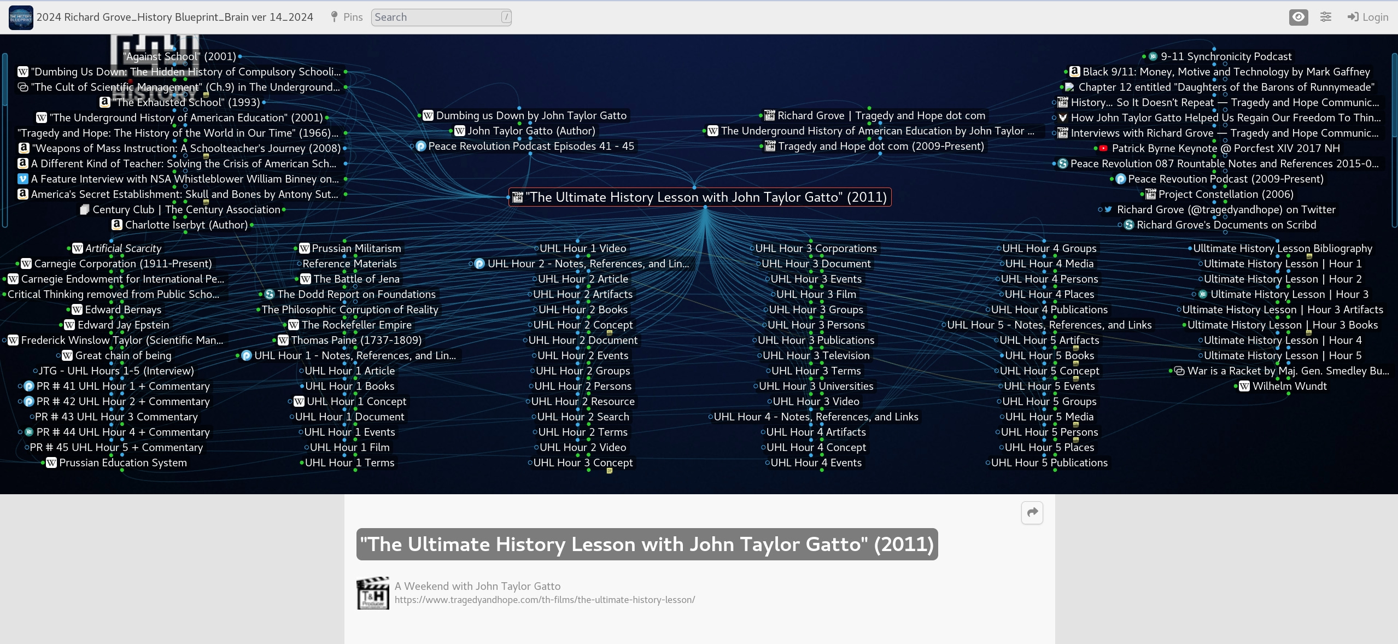Click Amazon icon beside Charlotte Iserbyt (Author)

[116, 225]
